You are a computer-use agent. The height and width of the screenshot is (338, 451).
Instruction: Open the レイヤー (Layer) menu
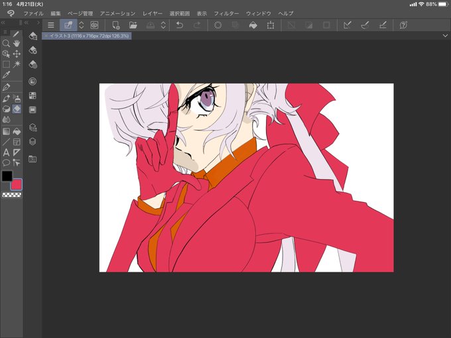pyautogui.click(x=153, y=13)
